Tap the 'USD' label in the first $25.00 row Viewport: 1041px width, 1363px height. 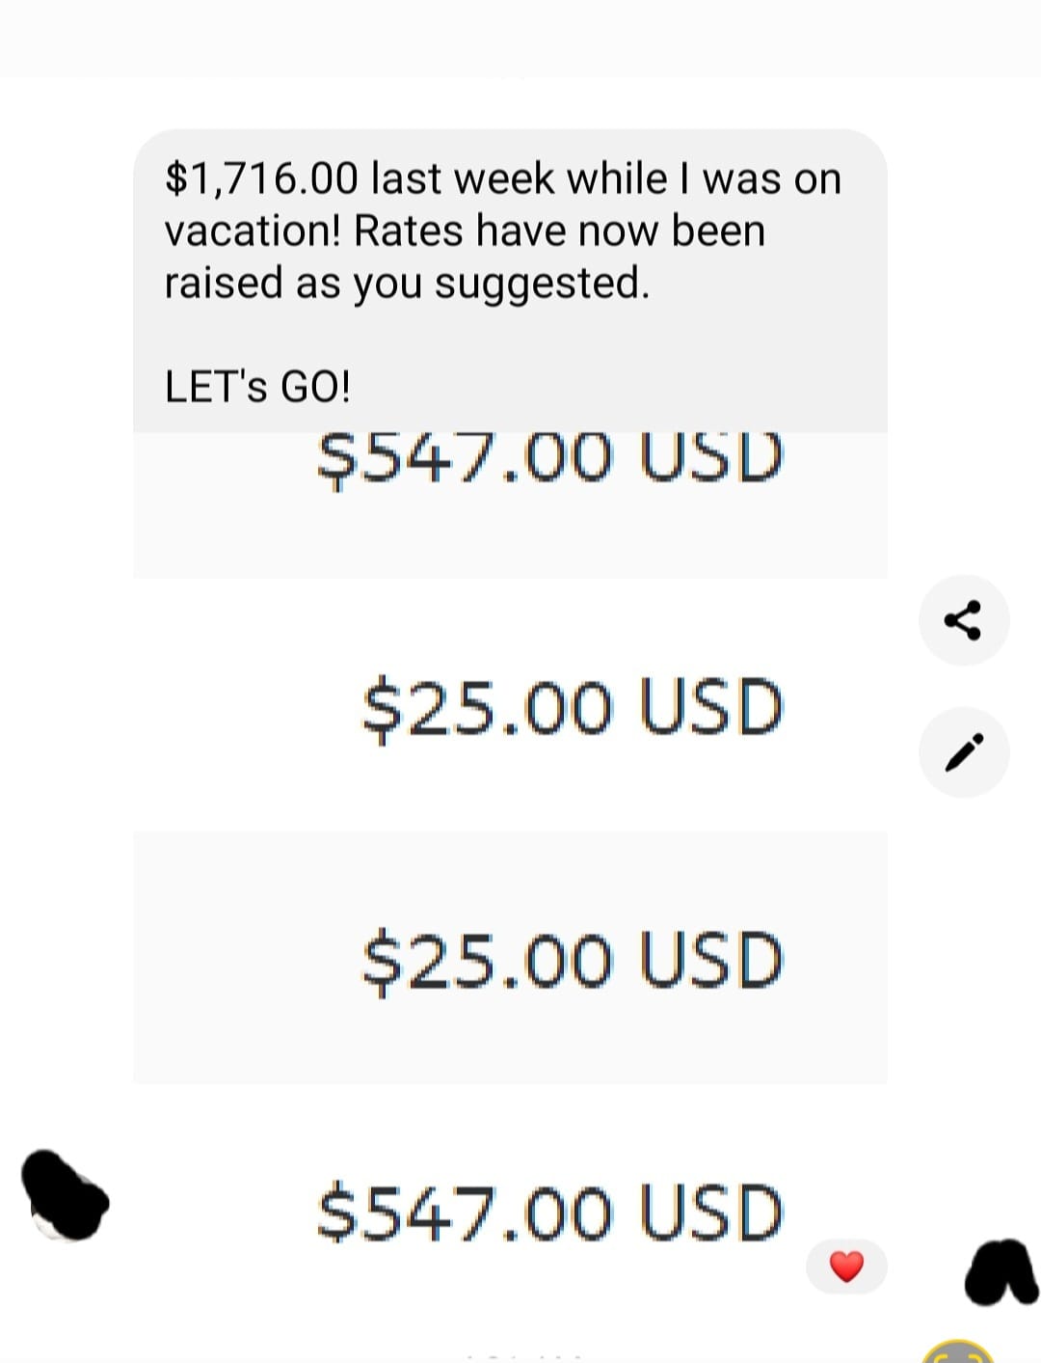click(x=711, y=707)
